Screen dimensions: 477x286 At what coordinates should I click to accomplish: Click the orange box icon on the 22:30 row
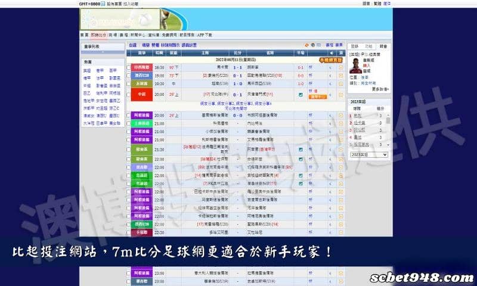pyautogui.click(x=340, y=232)
